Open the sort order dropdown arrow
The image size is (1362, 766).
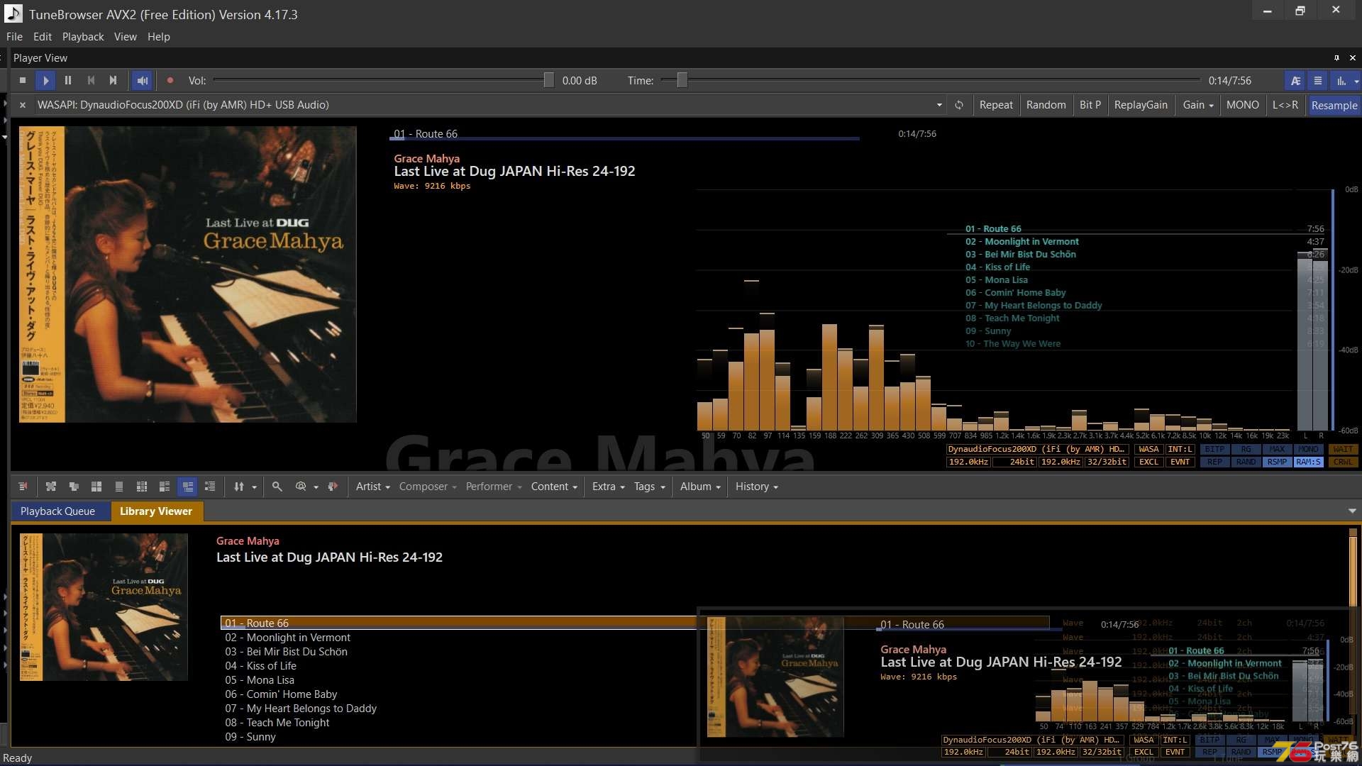click(x=254, y=487)
